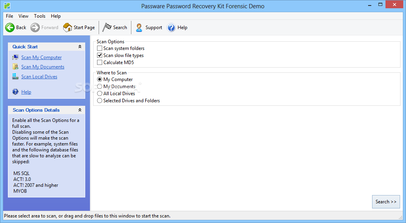Click the Search >> button
The height and width of the screenshot is (223, 406).
pyautogui.click(x=386, y=202)
